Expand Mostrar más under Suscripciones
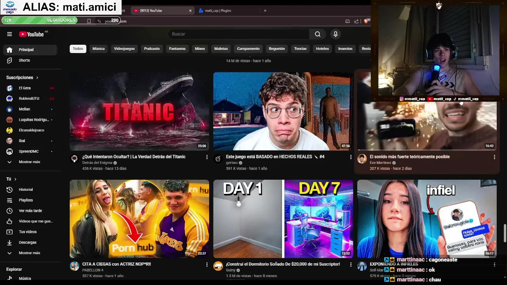Screen dimensions: 507x285 (x=30, y=162)
